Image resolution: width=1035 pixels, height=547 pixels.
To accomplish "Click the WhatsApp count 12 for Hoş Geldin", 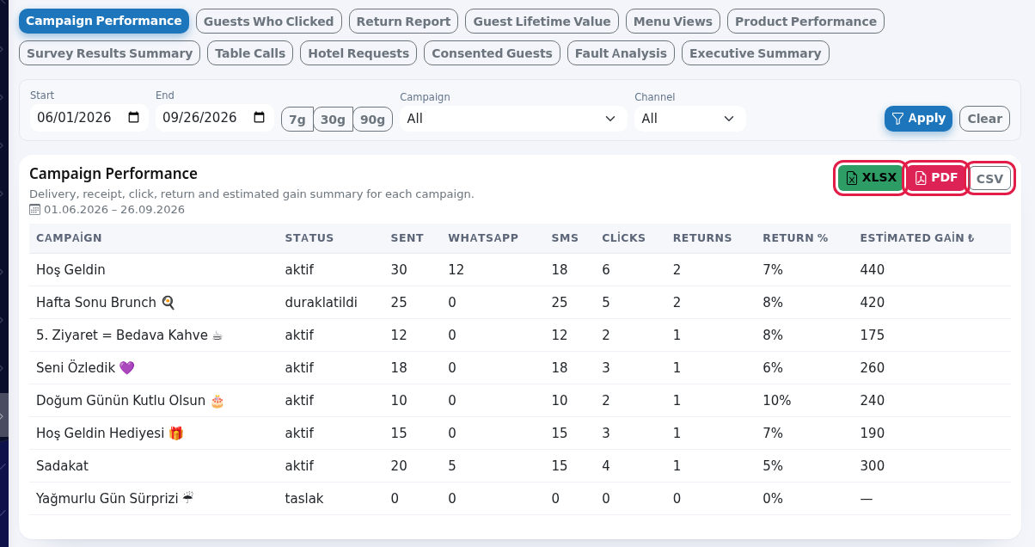I will point(456,270).
